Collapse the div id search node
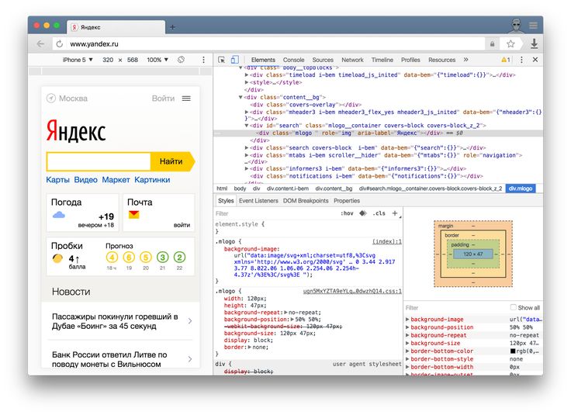Image resolution: width=571 pixels, height=415 pixels. point(247,126)
